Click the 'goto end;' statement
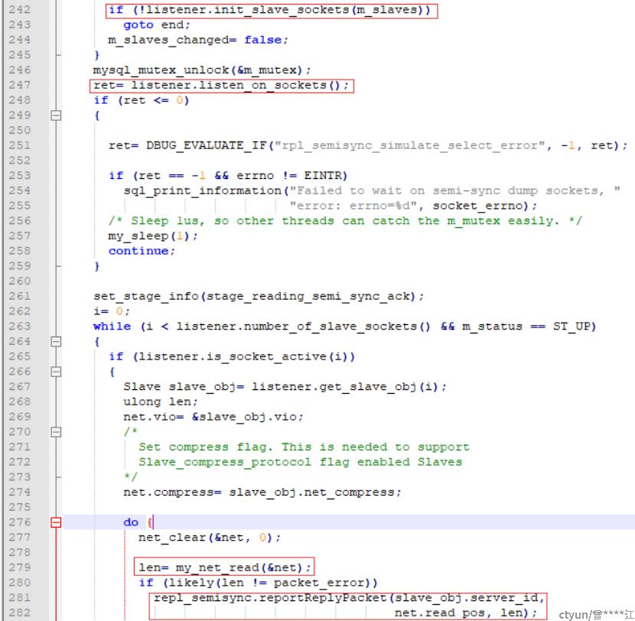635x621 pixels. (156, 25)
